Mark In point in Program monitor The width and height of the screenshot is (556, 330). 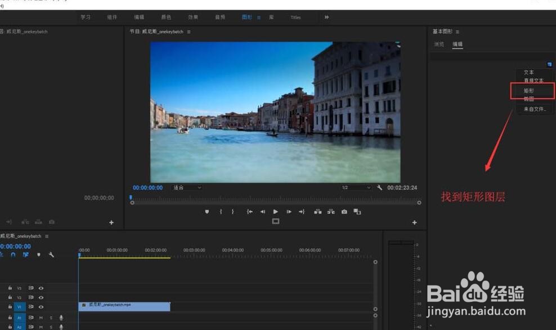(221, 212)
